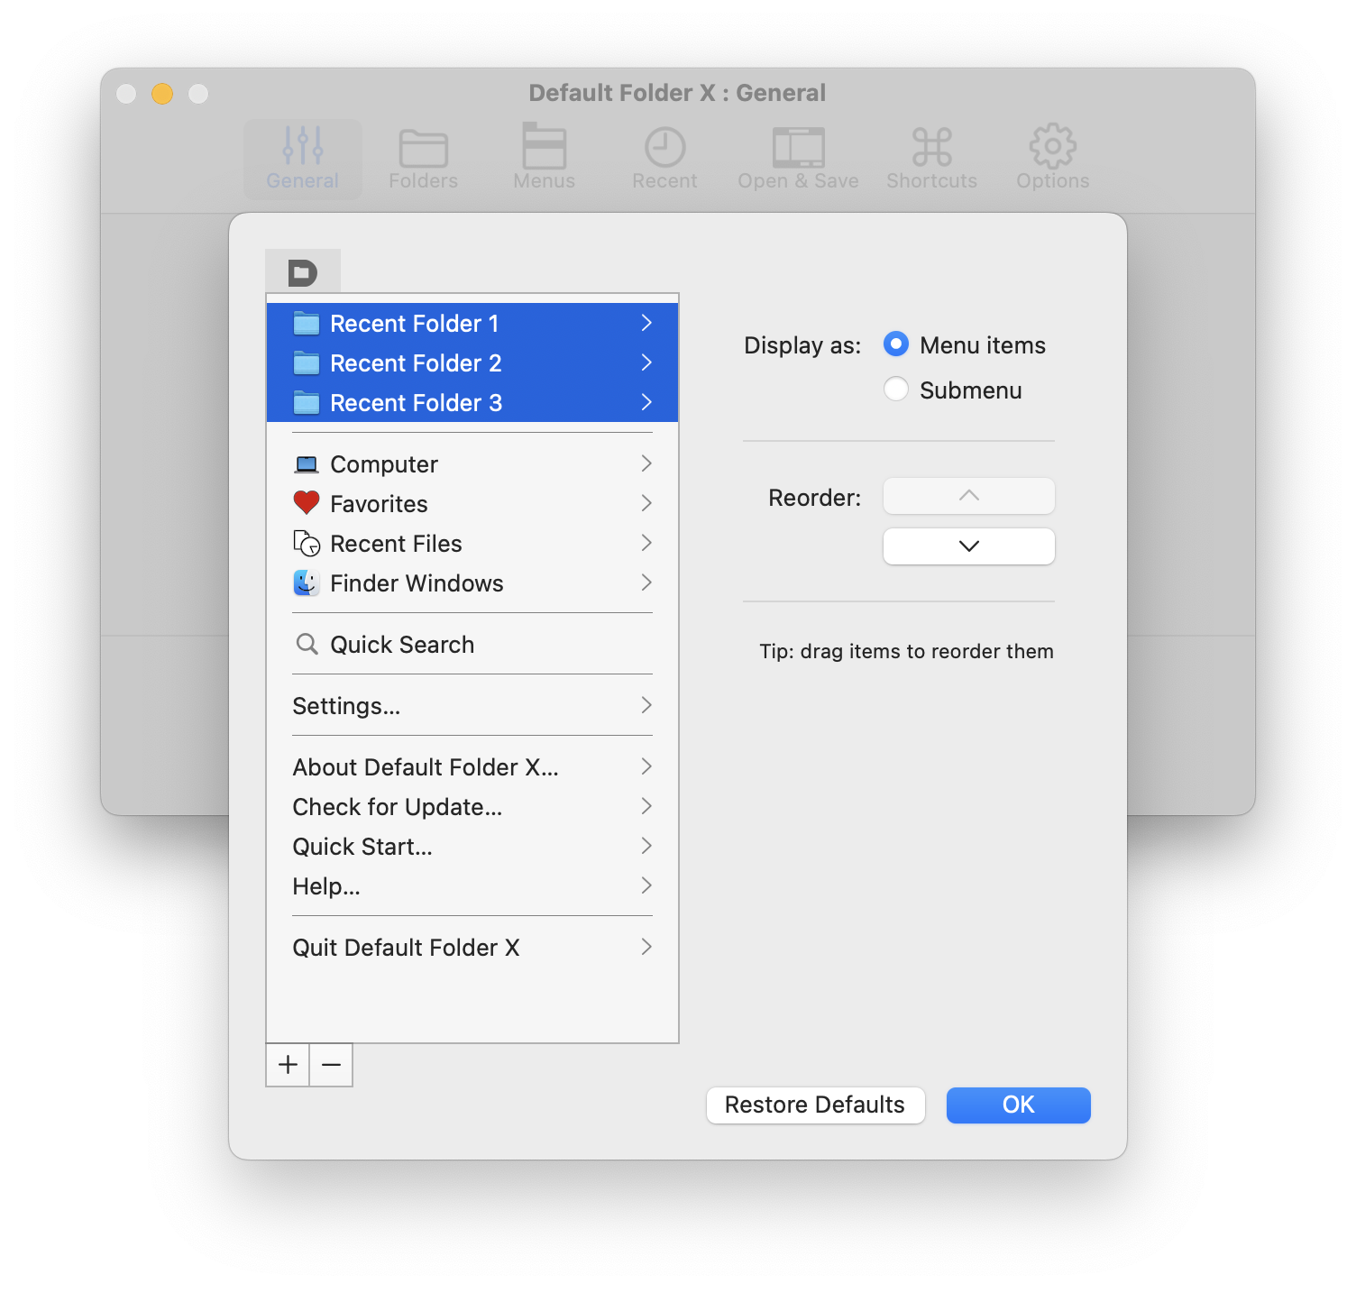The width and height of the screenshot is (1356, 1293).
Task: Click the Recent Folder 3 folder icon
Action: 307,402
